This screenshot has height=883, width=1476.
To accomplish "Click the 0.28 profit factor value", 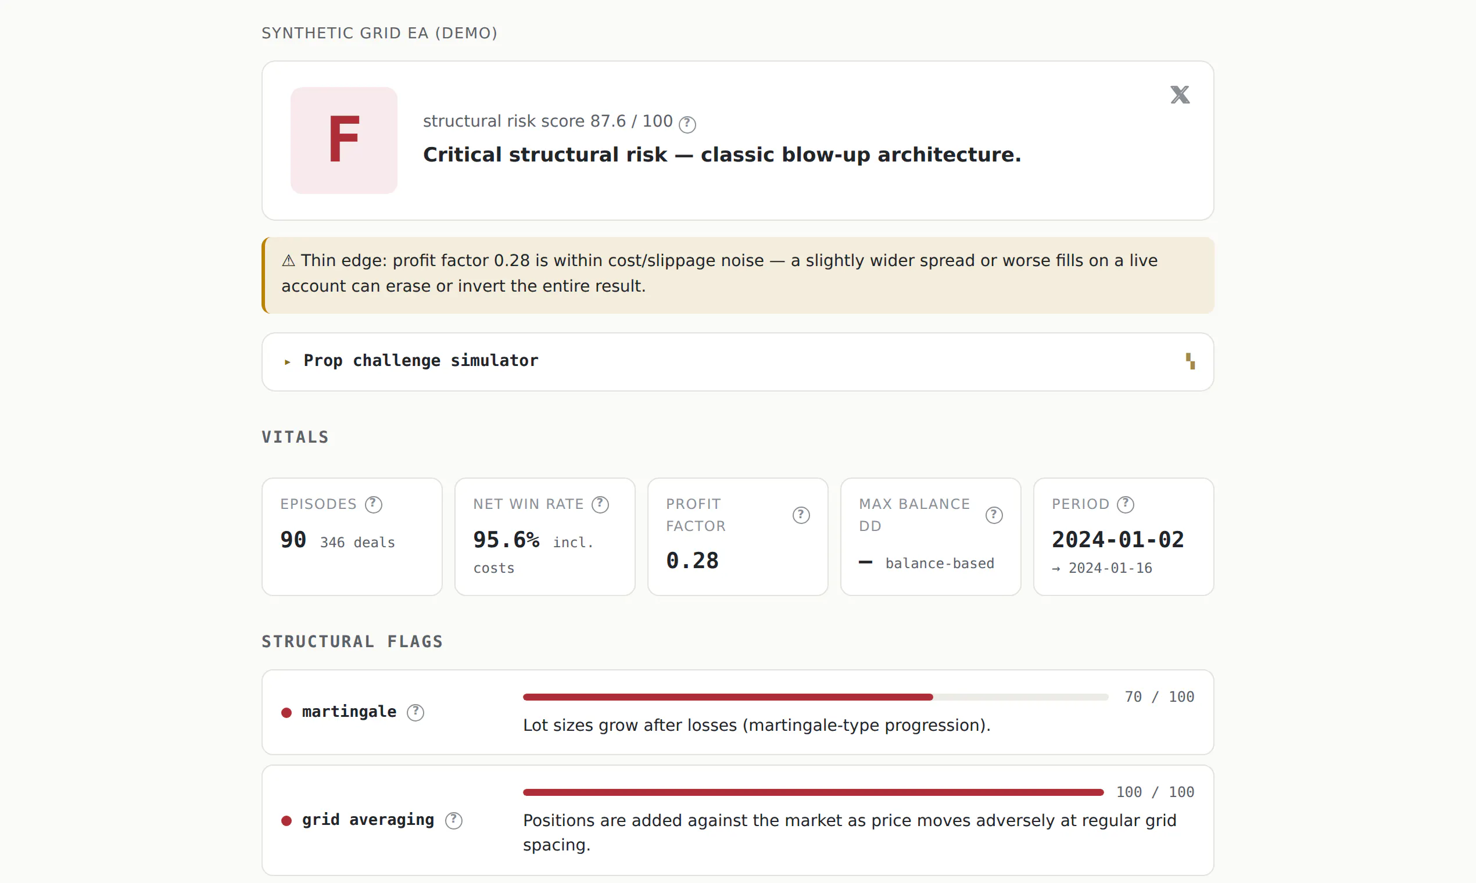I will (x=692, y=561).
